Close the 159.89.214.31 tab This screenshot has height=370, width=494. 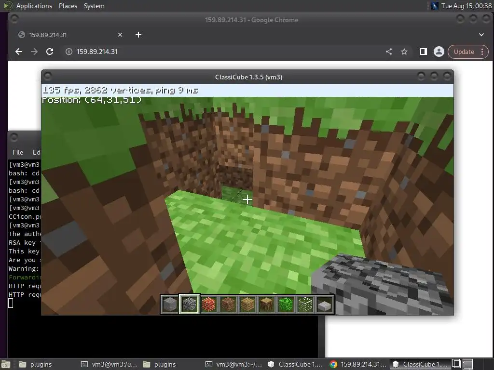[120, 35]
